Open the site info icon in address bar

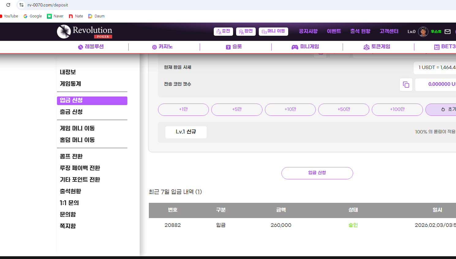(21, 5)
